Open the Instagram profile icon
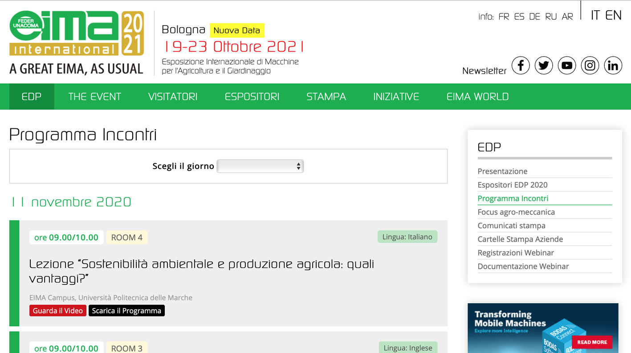 (590, 66)
